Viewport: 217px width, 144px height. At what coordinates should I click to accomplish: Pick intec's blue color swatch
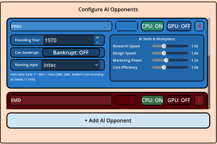pos(127,26)
